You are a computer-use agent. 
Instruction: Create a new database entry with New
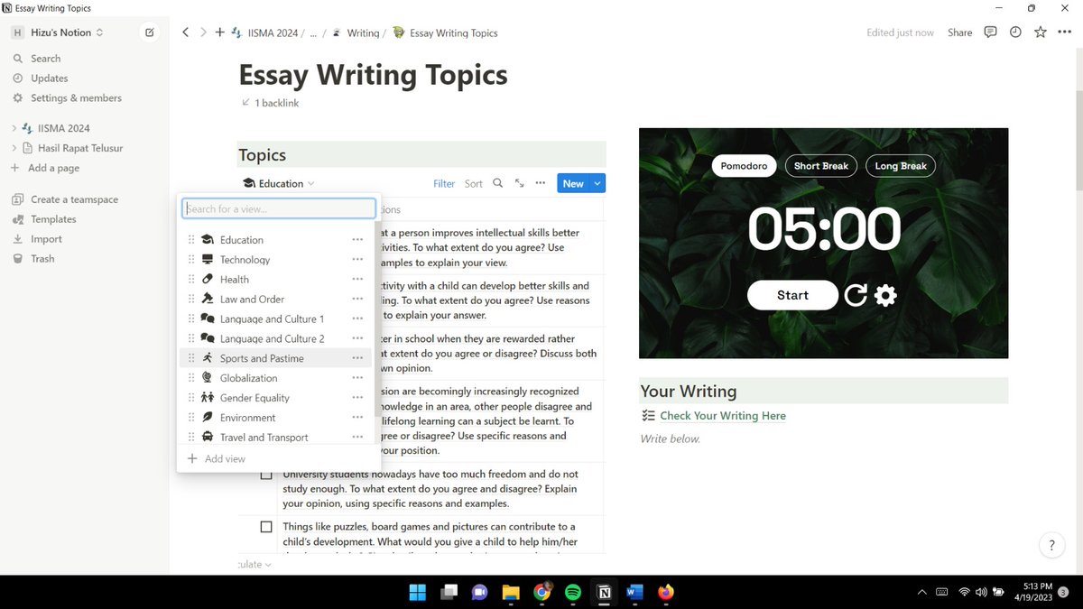(573, 183)
